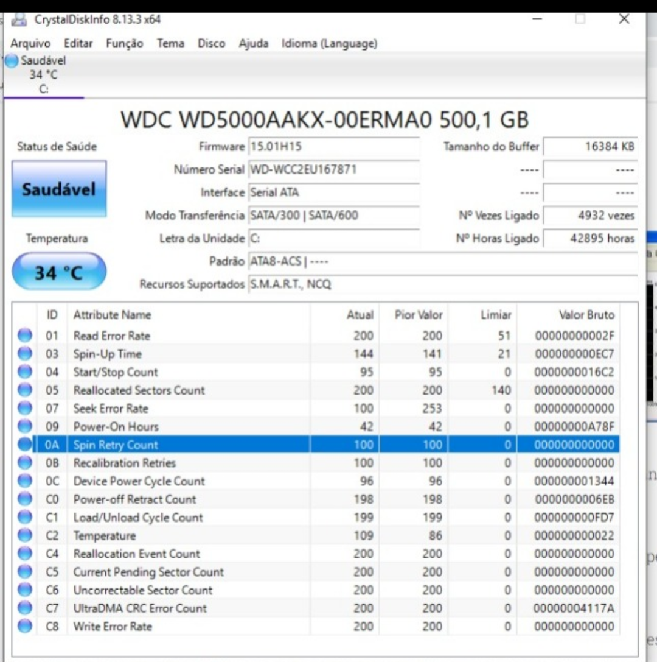Select the Device Power Cycle Count attribute name
This screenshot has height=662, width=657.
[139, 481]
